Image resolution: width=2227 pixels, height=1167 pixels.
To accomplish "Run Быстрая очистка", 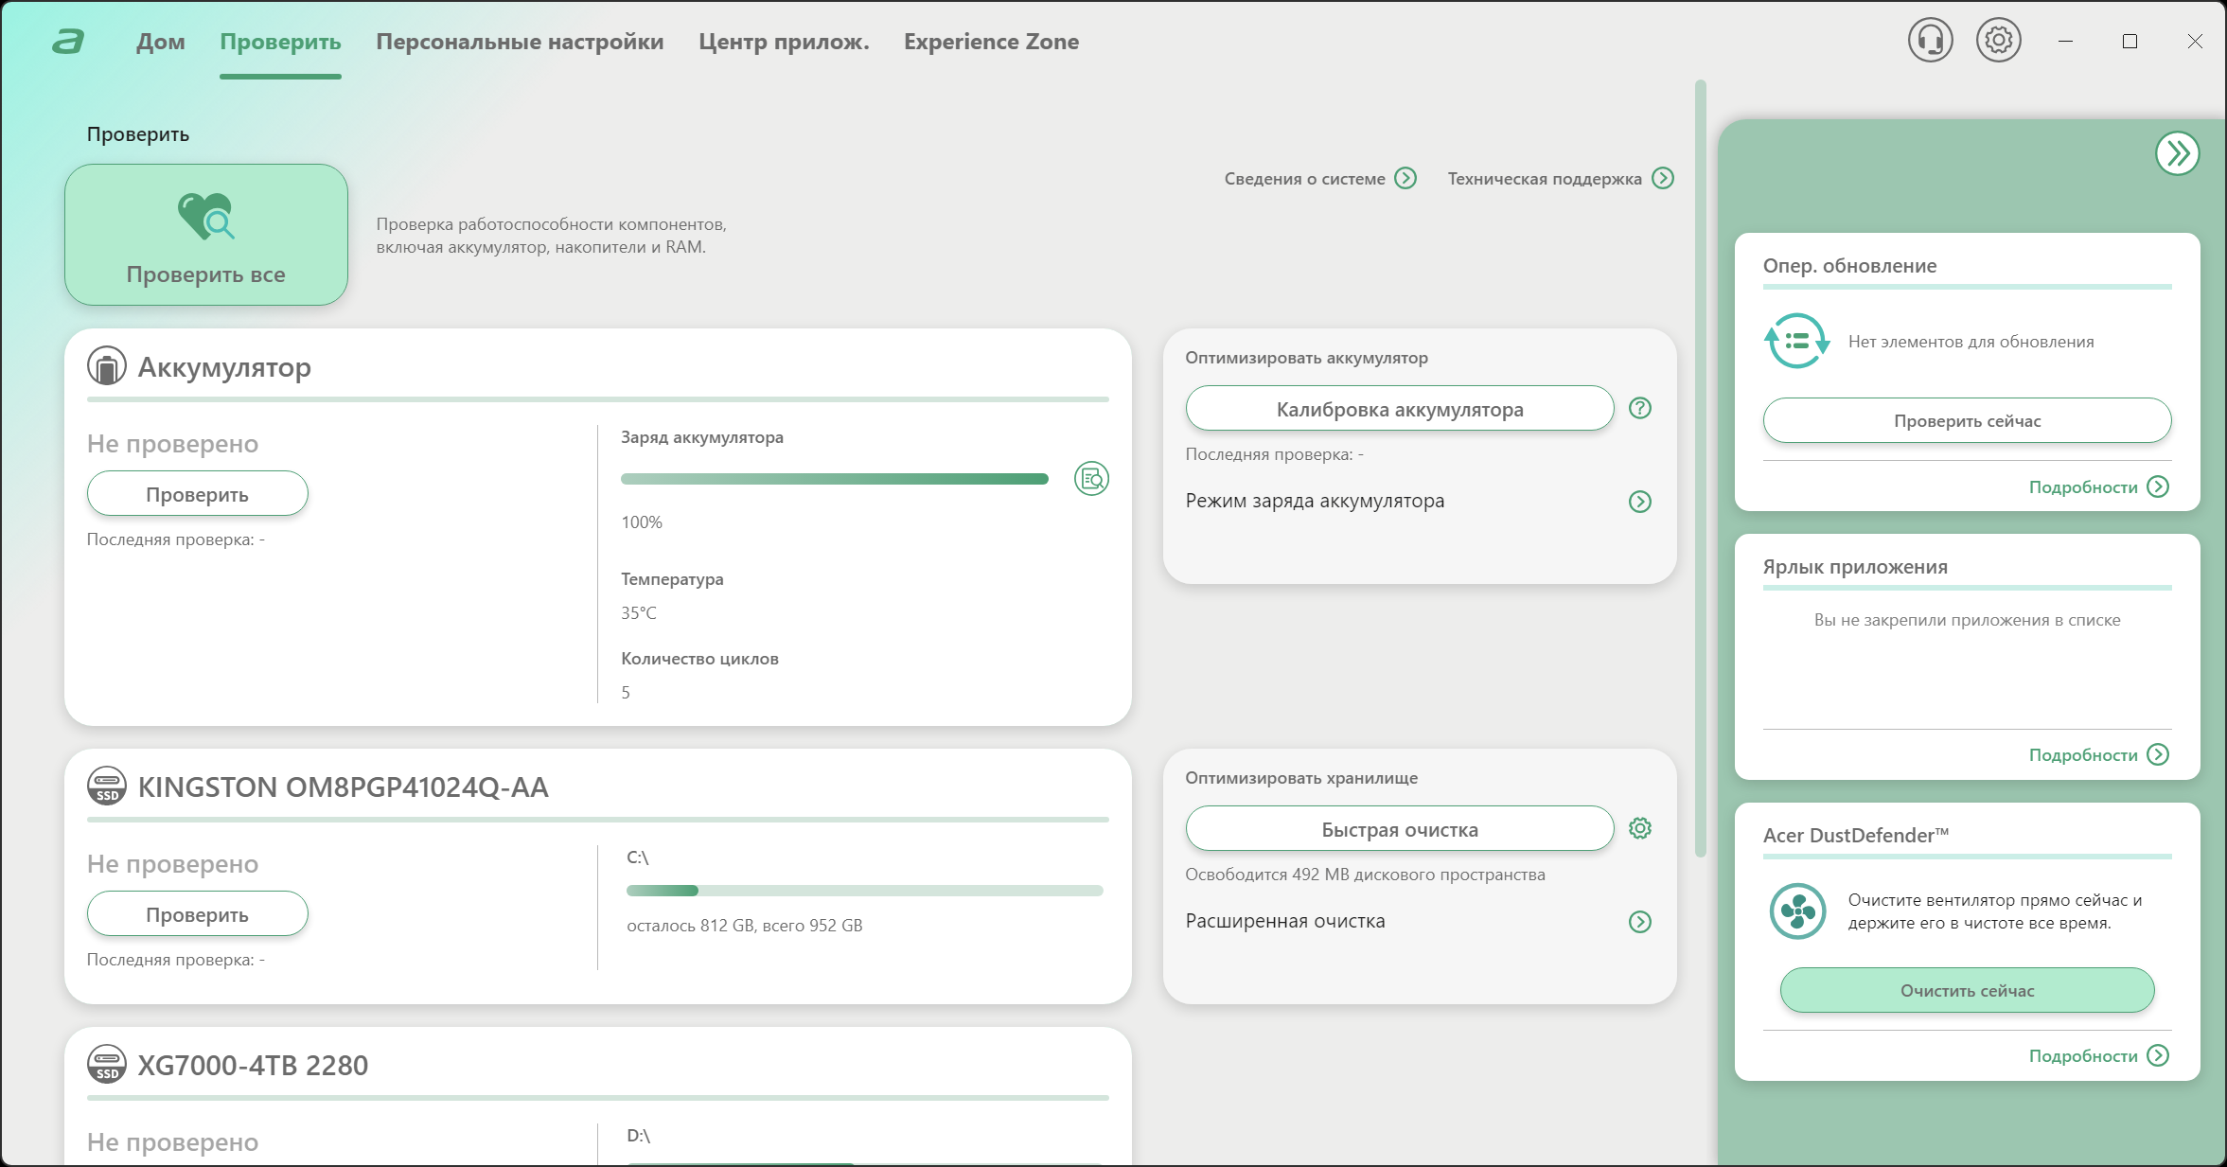I will 1399,829.
